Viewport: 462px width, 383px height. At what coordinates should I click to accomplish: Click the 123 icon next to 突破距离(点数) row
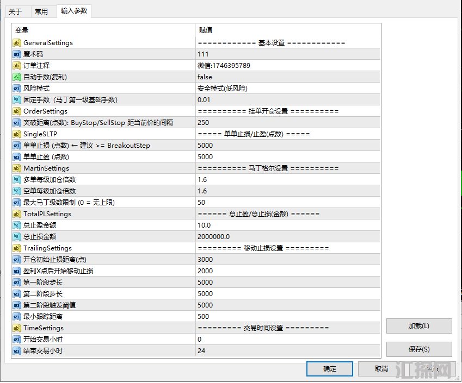[16, 122]
